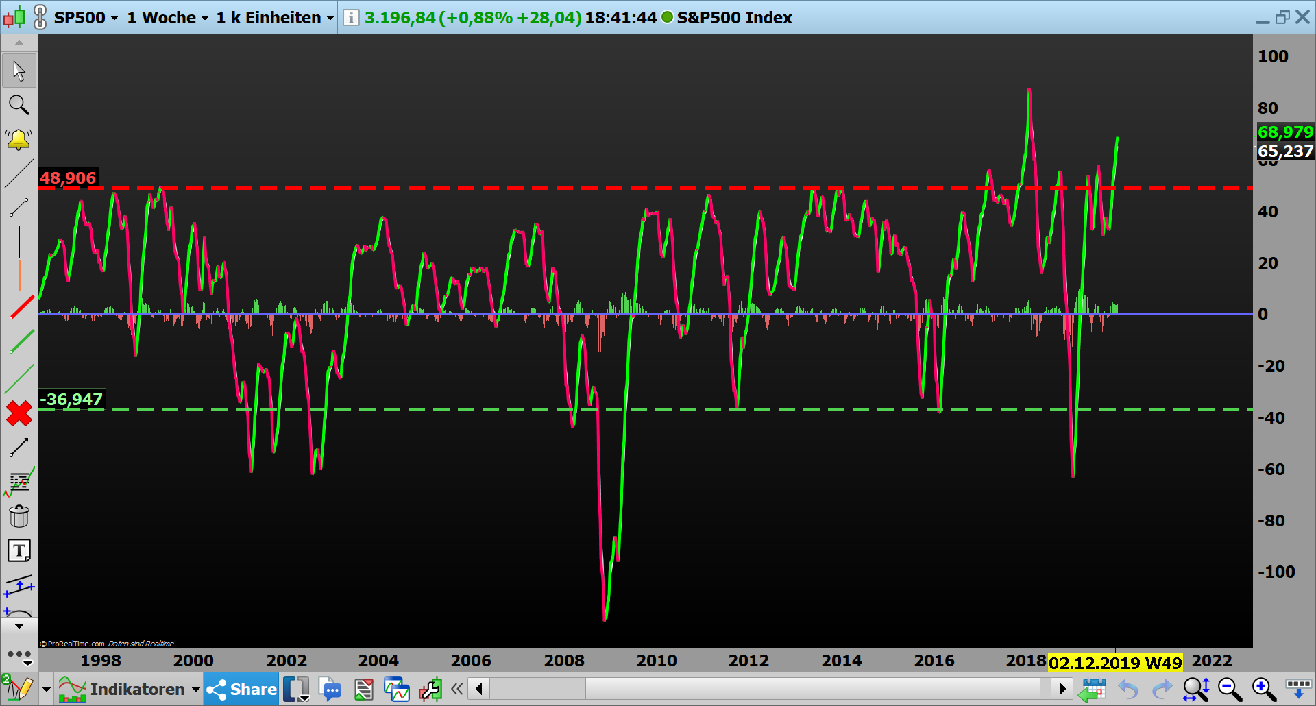This screenshot has width=1316, height=706.
Task: Activate the magnifier zoom tool
Action: pyautogui.click(x=19, y=105)
